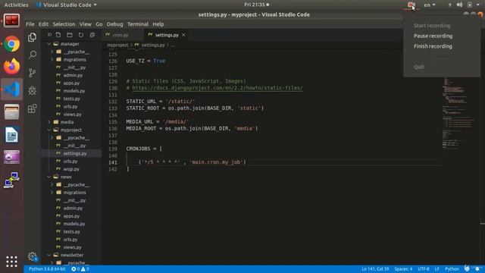The width and height of the screenshot is (485, 273).
Task: Launch Google Chrome from the dock
Action: coord(12,44)
